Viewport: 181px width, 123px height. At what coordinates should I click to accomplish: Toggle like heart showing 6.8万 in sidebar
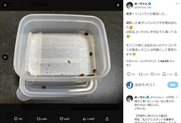pos(153,74)
